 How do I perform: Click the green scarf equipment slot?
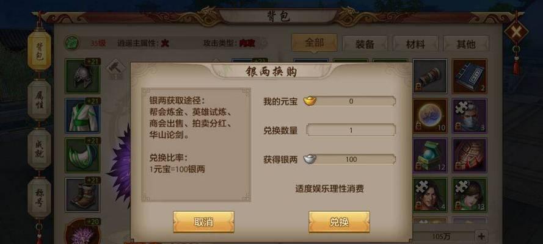(82, 156)
